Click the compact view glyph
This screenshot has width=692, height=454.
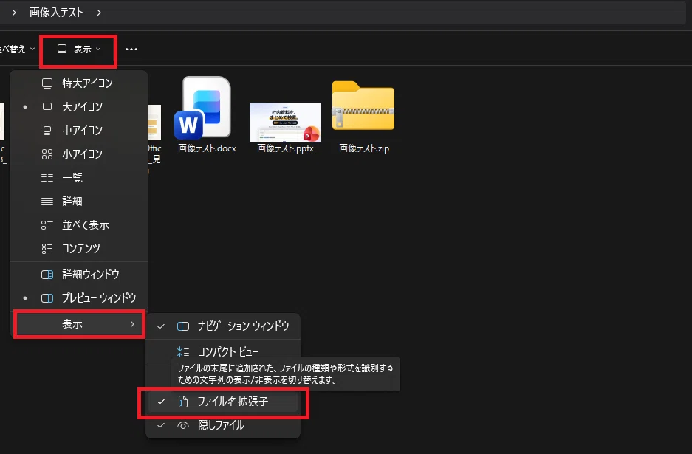click(x=182, y=351)
